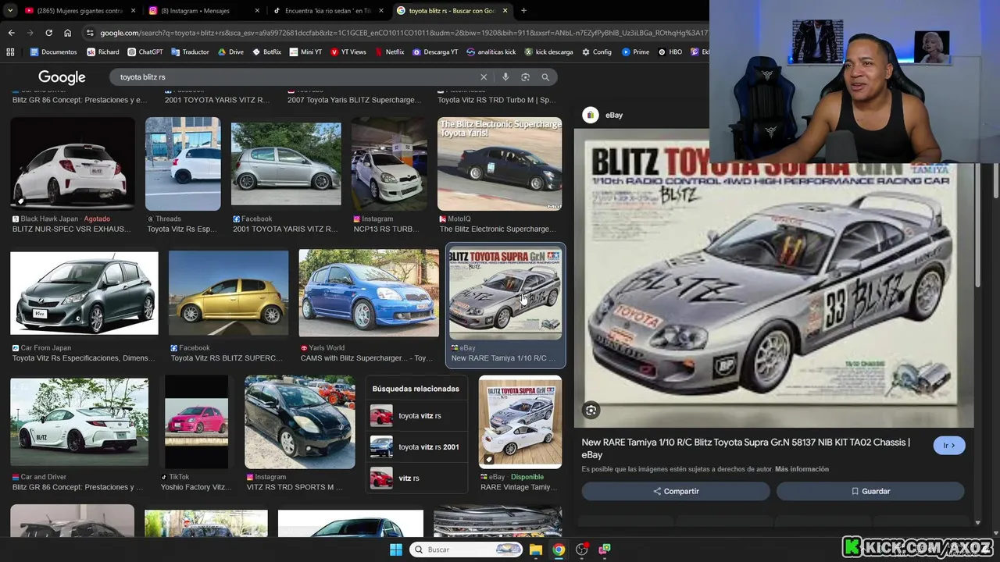
Task: Open the blue Yaris World thumbnail
Action: [x=369, y=293]
